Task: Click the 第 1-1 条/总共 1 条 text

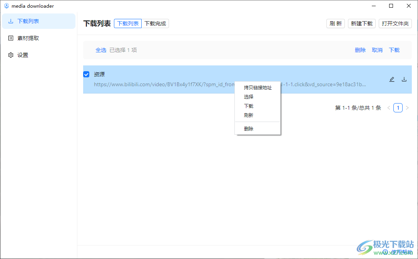Action: [x=358, y=108]
